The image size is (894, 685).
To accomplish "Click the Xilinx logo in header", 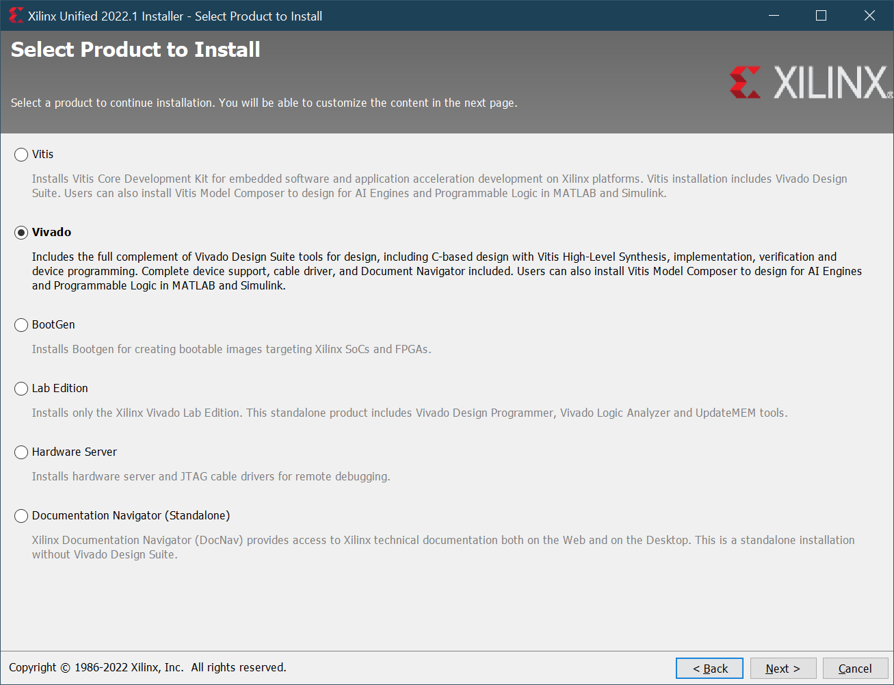I will [811, 83].
